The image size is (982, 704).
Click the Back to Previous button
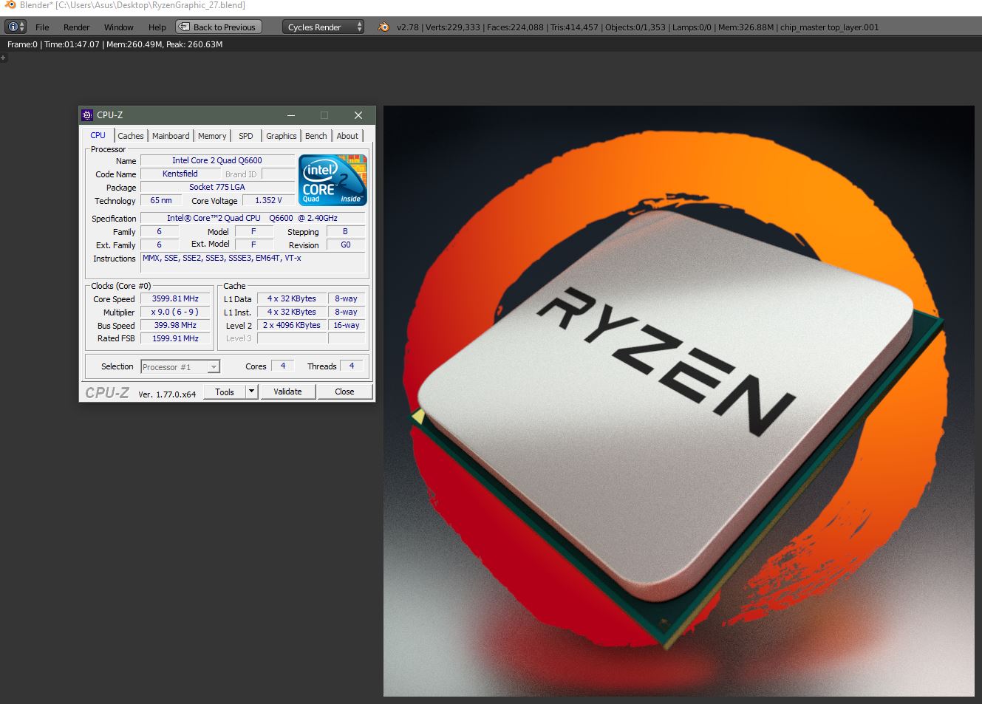click(219, 27)
